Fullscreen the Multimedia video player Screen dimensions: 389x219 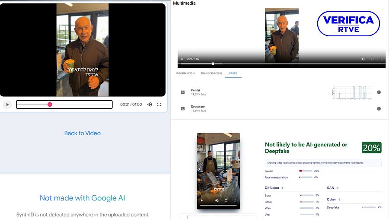tap(372, 59)
